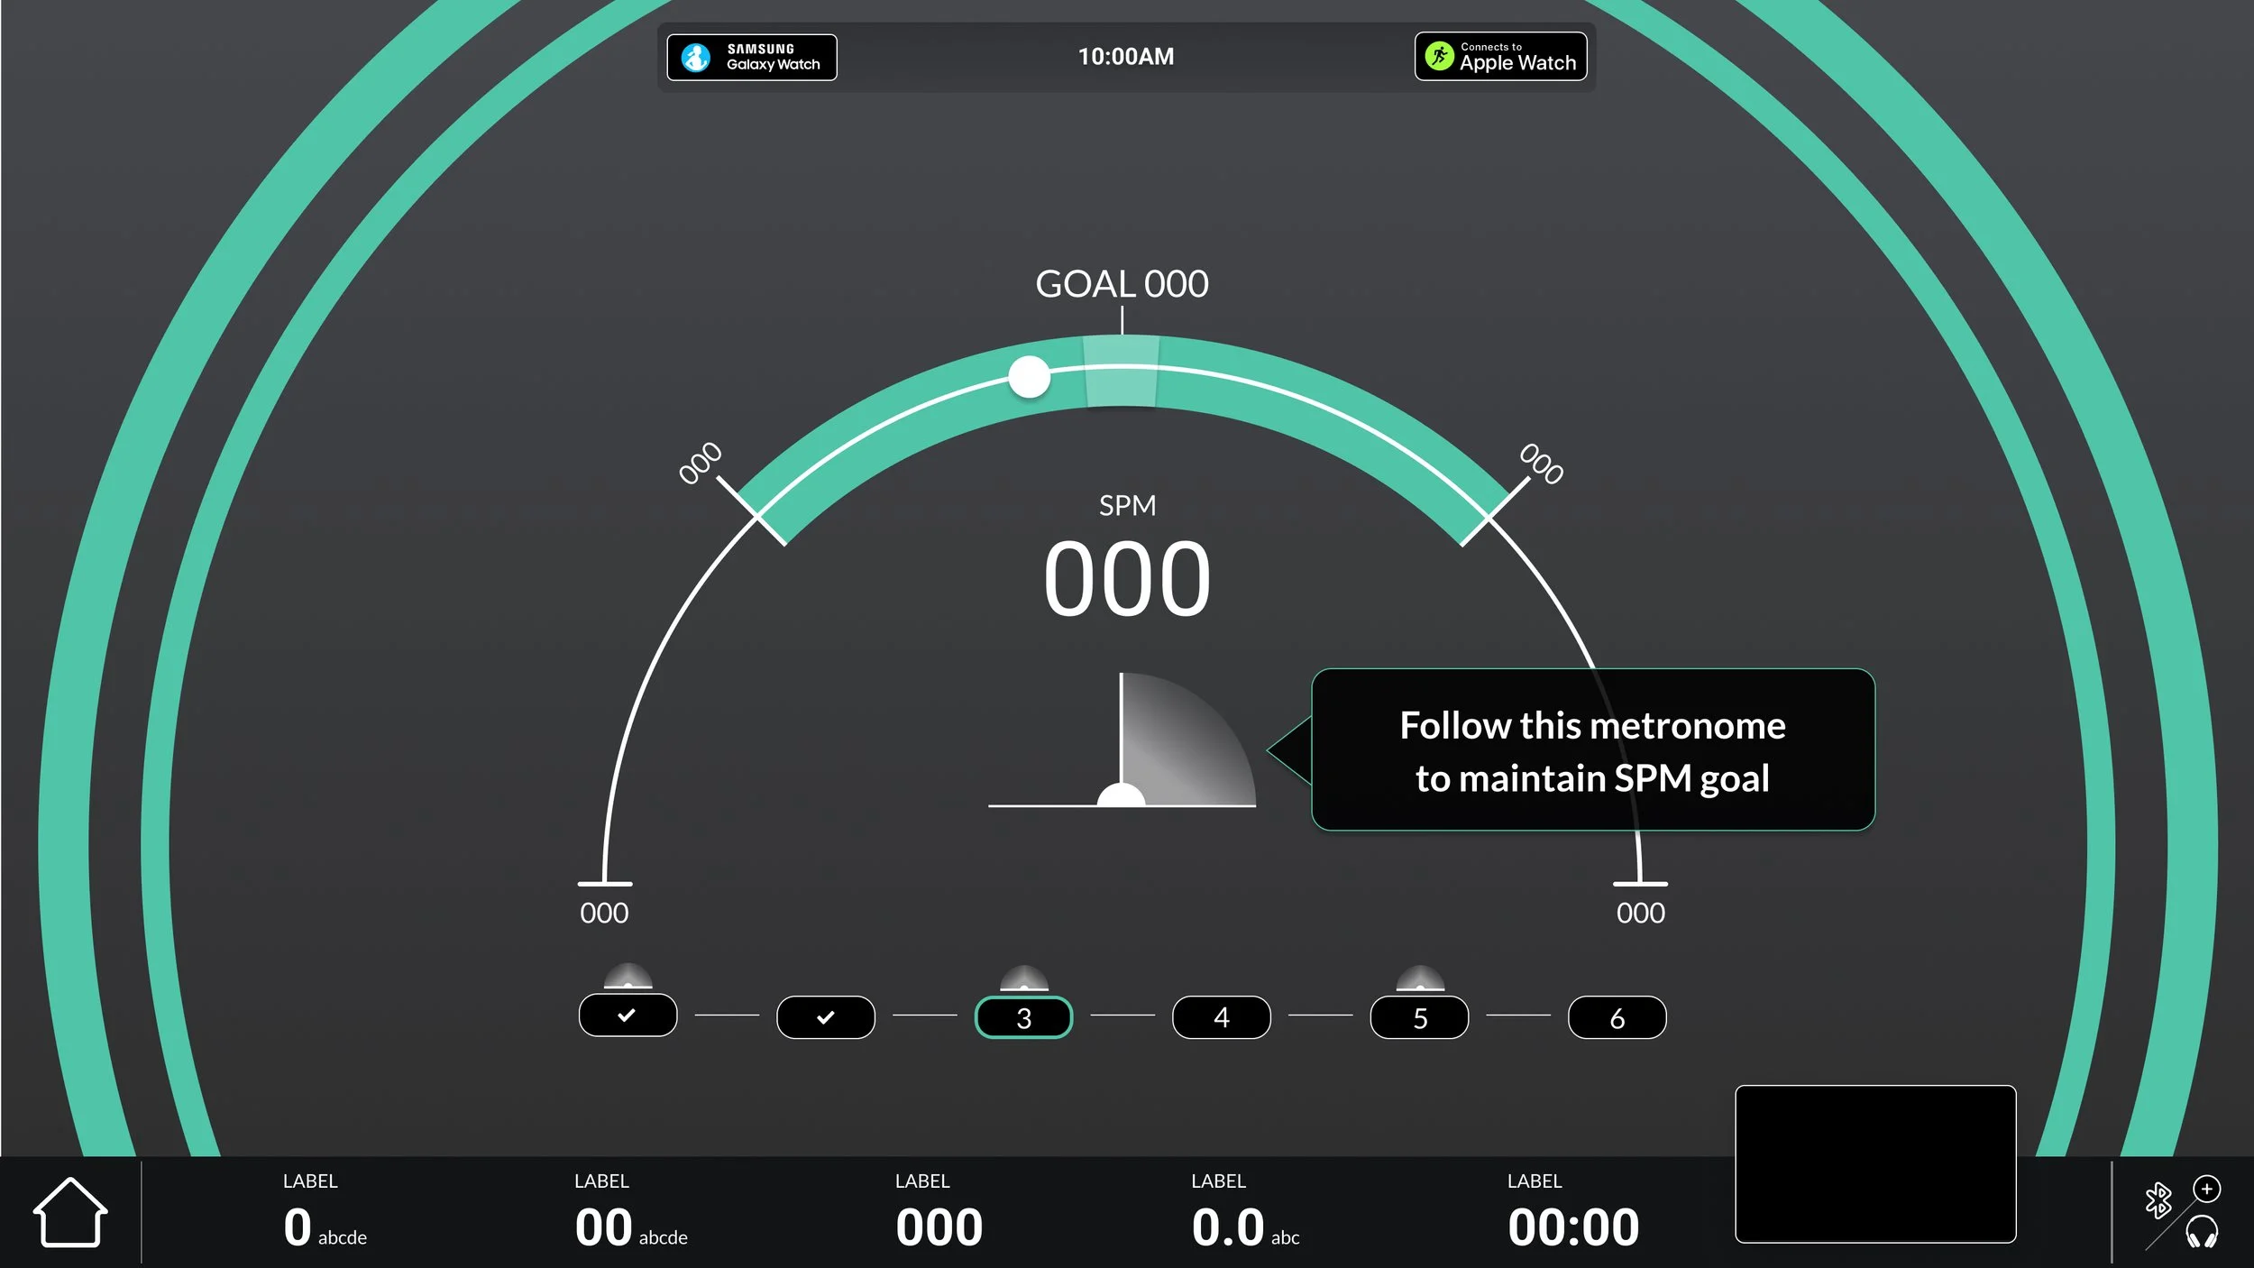Viewport: 2254px width, 1268px height.
Task: Tap the large metronome graphic under SPM
Action: [1122, 740]
